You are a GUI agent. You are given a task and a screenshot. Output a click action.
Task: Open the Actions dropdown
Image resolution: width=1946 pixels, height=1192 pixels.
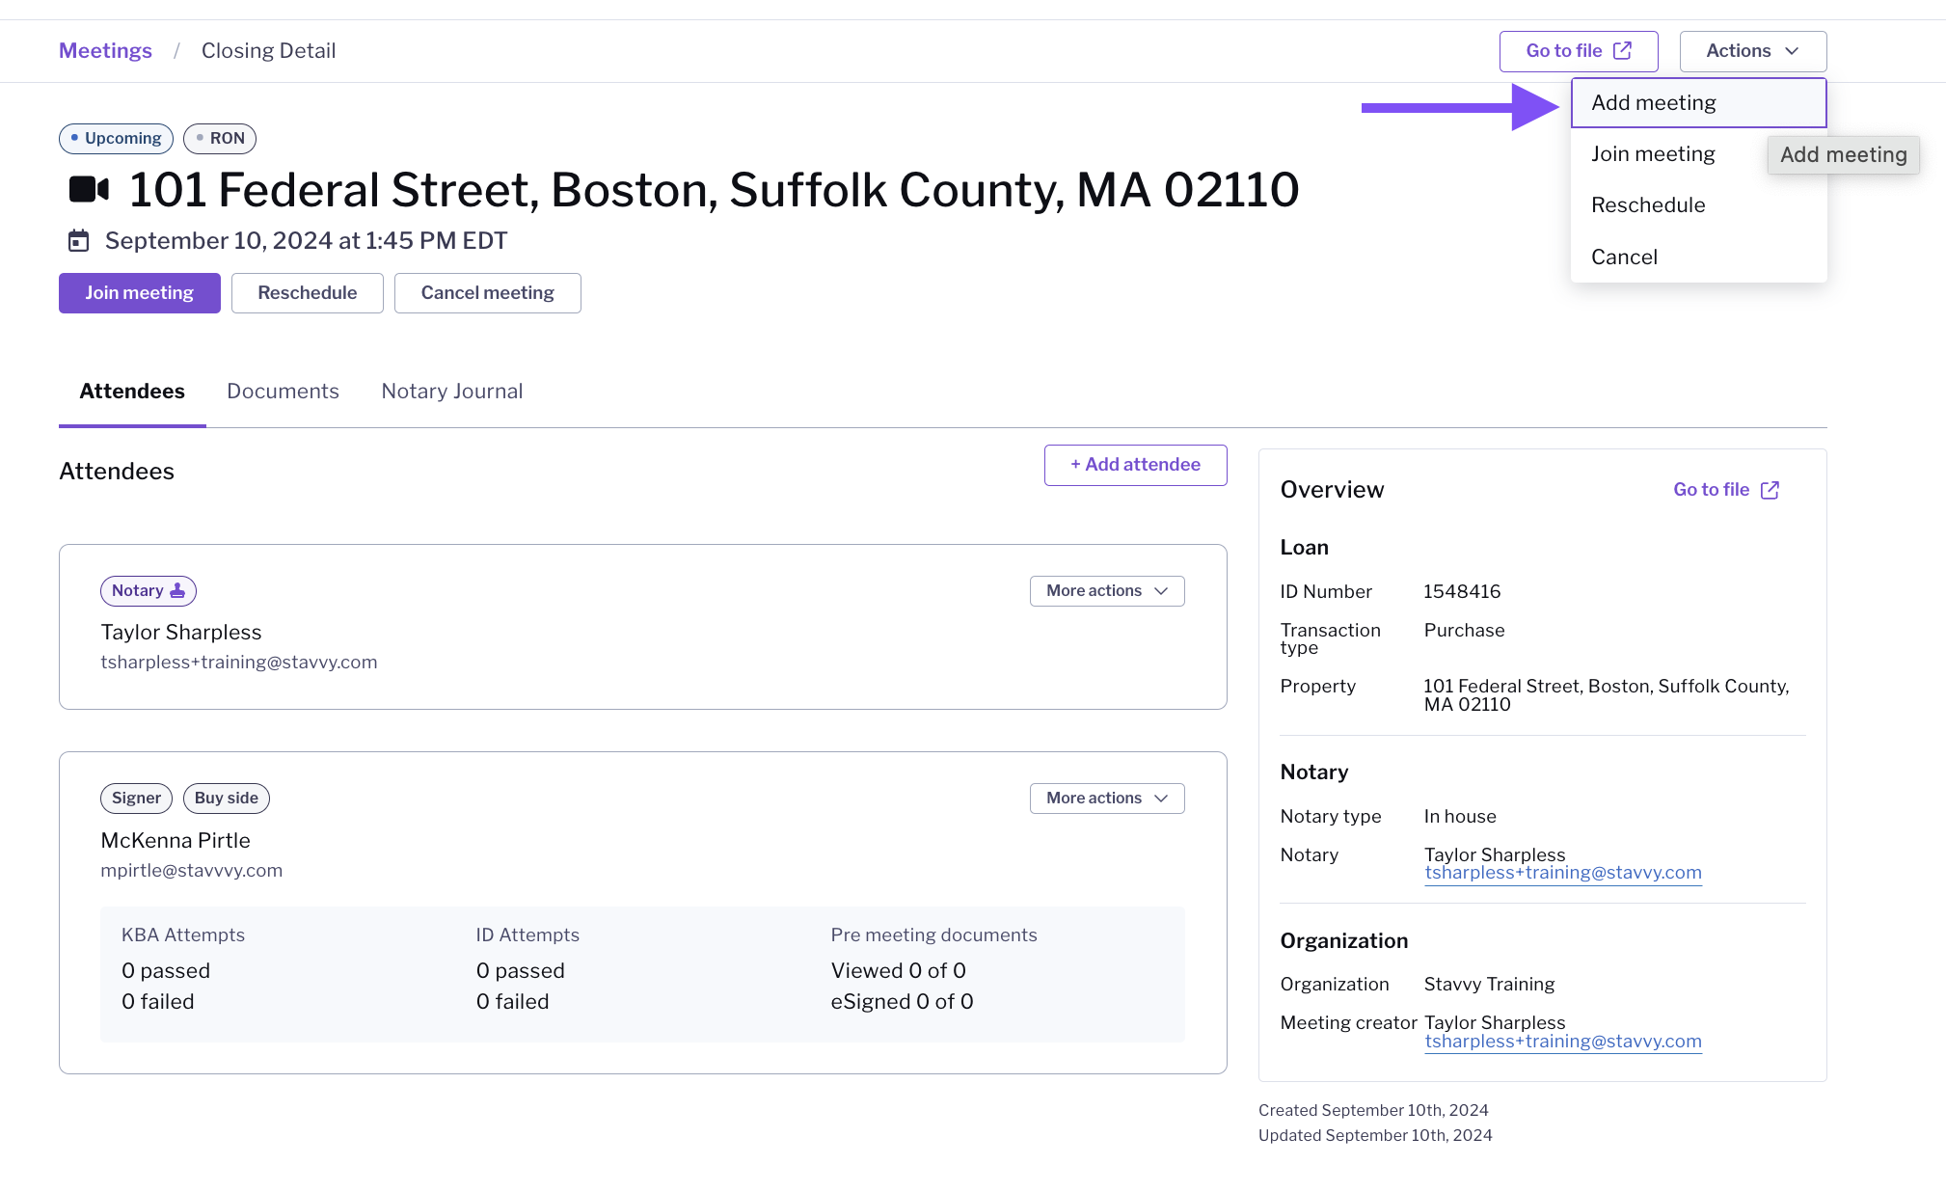[x=1752, y=51]
